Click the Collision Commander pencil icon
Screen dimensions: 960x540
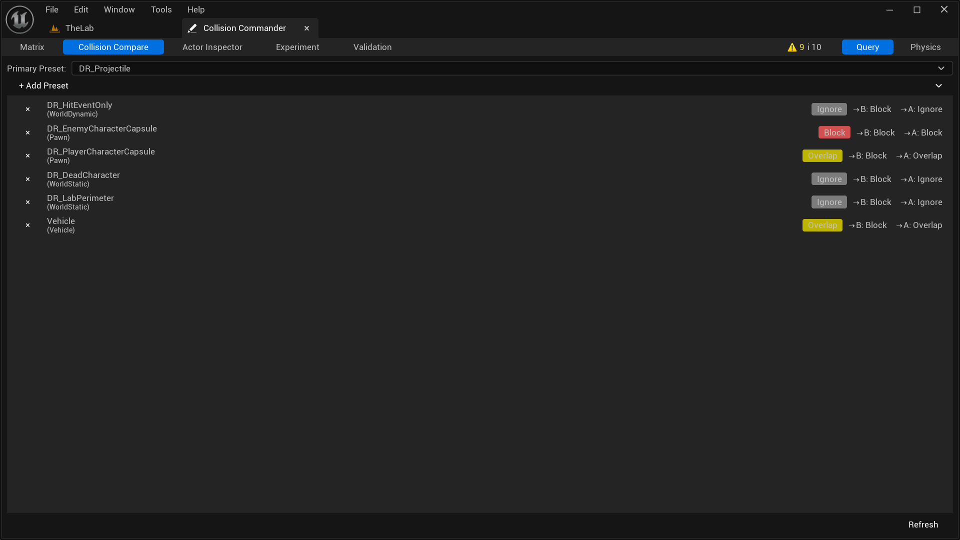click(192, 28)
